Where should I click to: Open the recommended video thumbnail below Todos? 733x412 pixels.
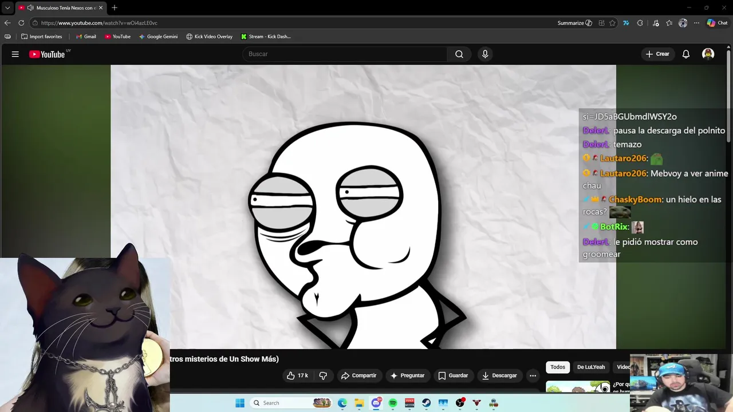pos(578,387)
